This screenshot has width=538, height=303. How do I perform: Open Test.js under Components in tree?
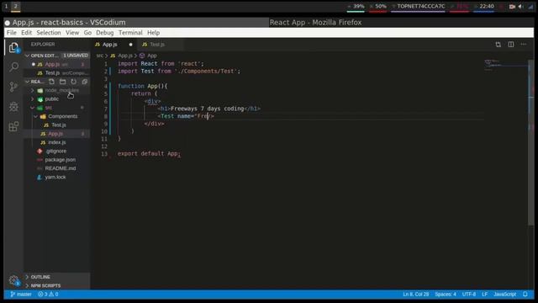[x=58, y=125]
